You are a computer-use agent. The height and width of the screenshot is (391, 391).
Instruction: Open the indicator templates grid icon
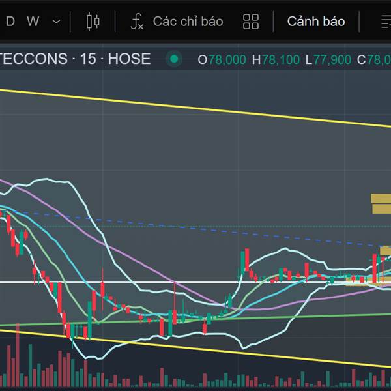[x=251, y=22]
